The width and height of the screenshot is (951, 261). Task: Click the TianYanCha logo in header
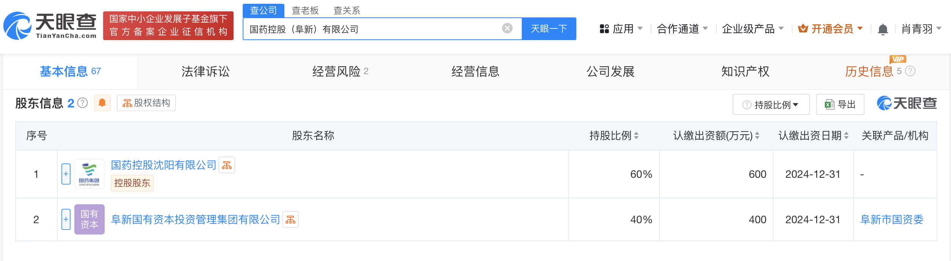50,26
